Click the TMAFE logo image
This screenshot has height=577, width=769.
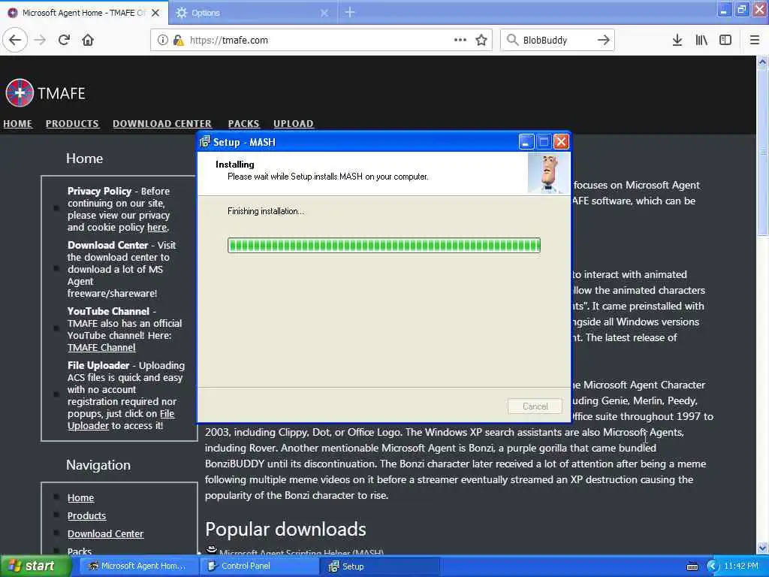point(20,92)
